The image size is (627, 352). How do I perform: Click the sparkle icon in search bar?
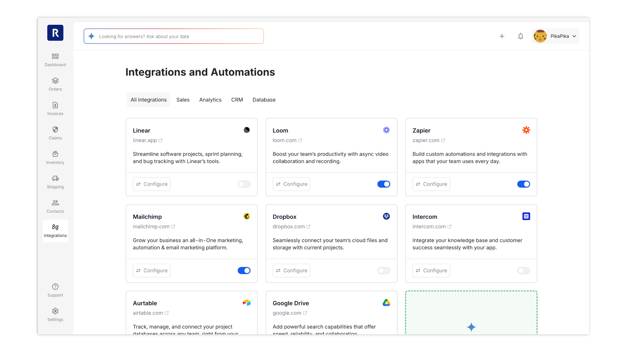[91, 36]
